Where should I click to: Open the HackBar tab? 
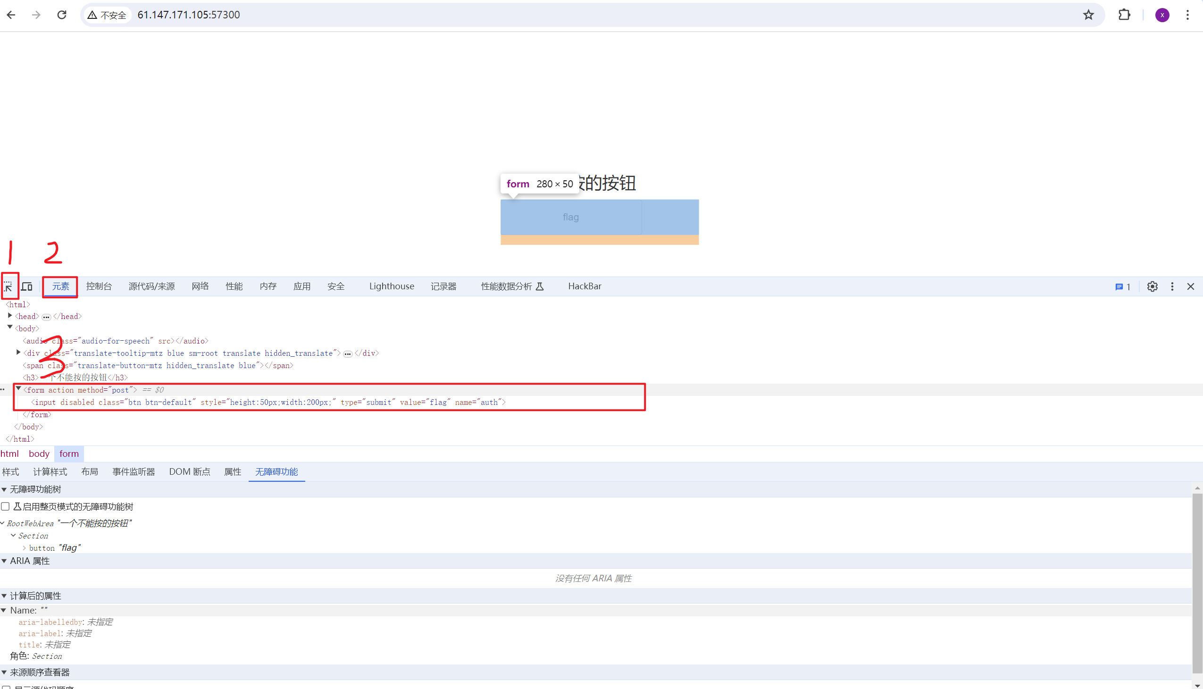pos(585,286)
